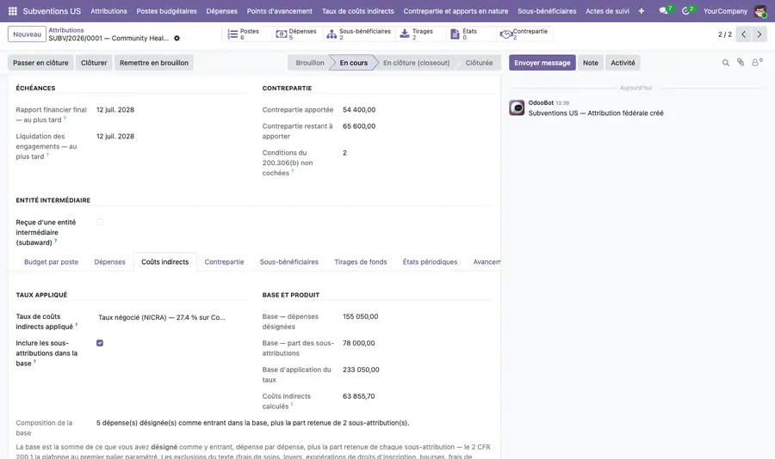Open the Postes budgétaires menu
The width and height of the screenshot is (775, 459).
coord(166,11)
